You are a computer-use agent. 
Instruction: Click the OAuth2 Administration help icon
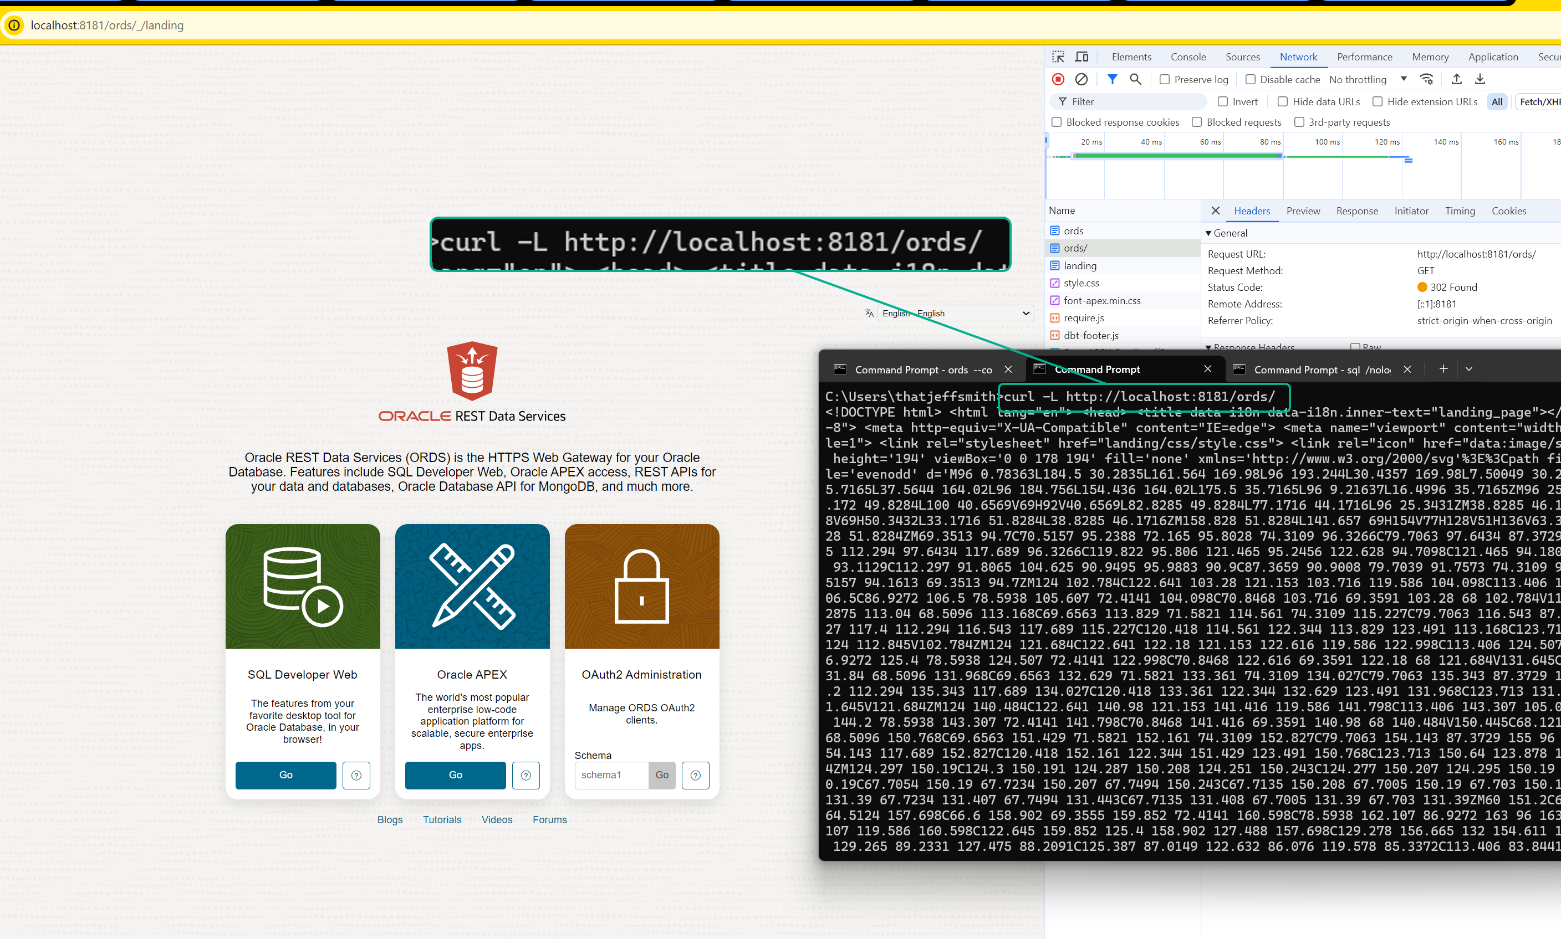696,775
